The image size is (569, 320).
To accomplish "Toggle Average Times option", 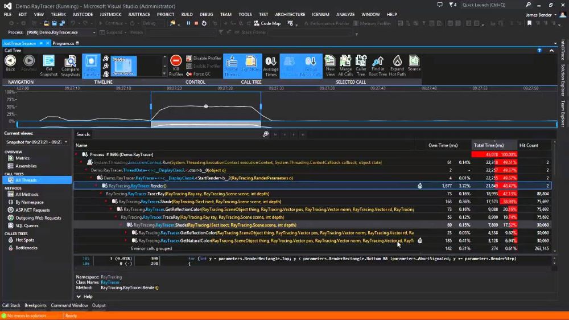I will click(271, 66).
